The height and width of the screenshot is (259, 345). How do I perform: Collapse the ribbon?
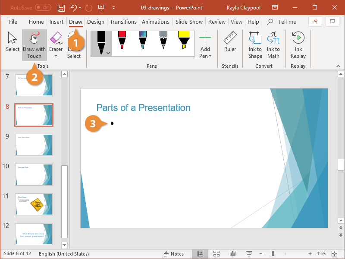coord(338,66)
